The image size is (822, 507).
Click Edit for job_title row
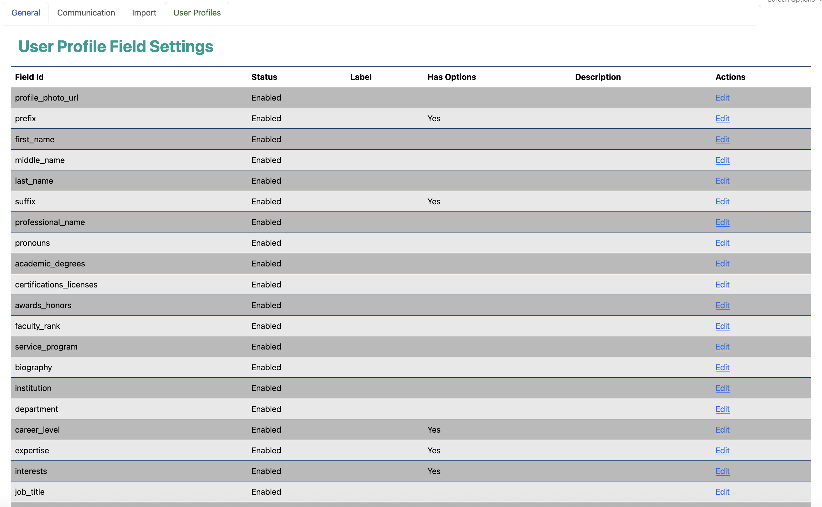(722, 491)
